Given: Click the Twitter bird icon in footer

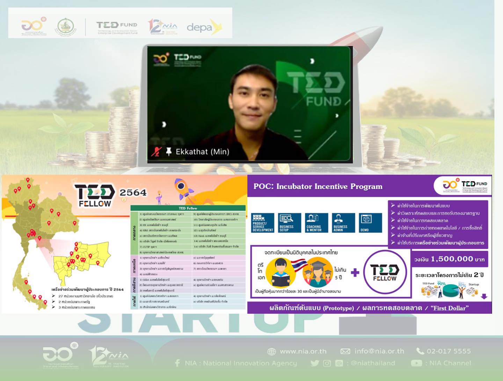Looking at the screenshot, I should tap(315, 363).
